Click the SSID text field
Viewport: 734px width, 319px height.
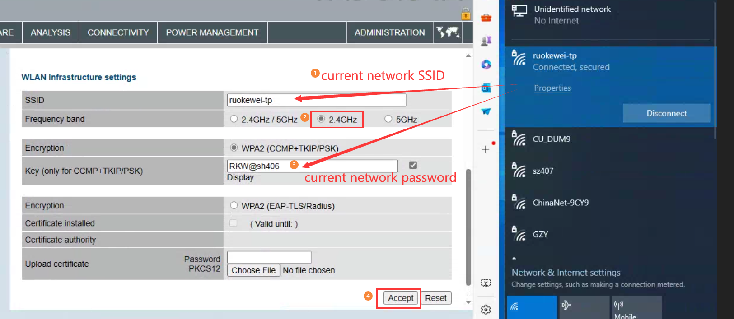tap(317, 100)
